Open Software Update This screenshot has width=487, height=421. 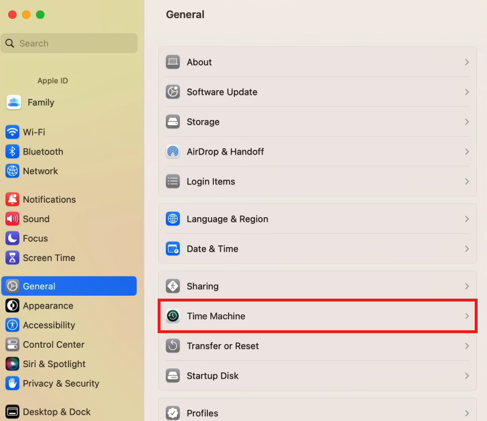coord(317,92)
